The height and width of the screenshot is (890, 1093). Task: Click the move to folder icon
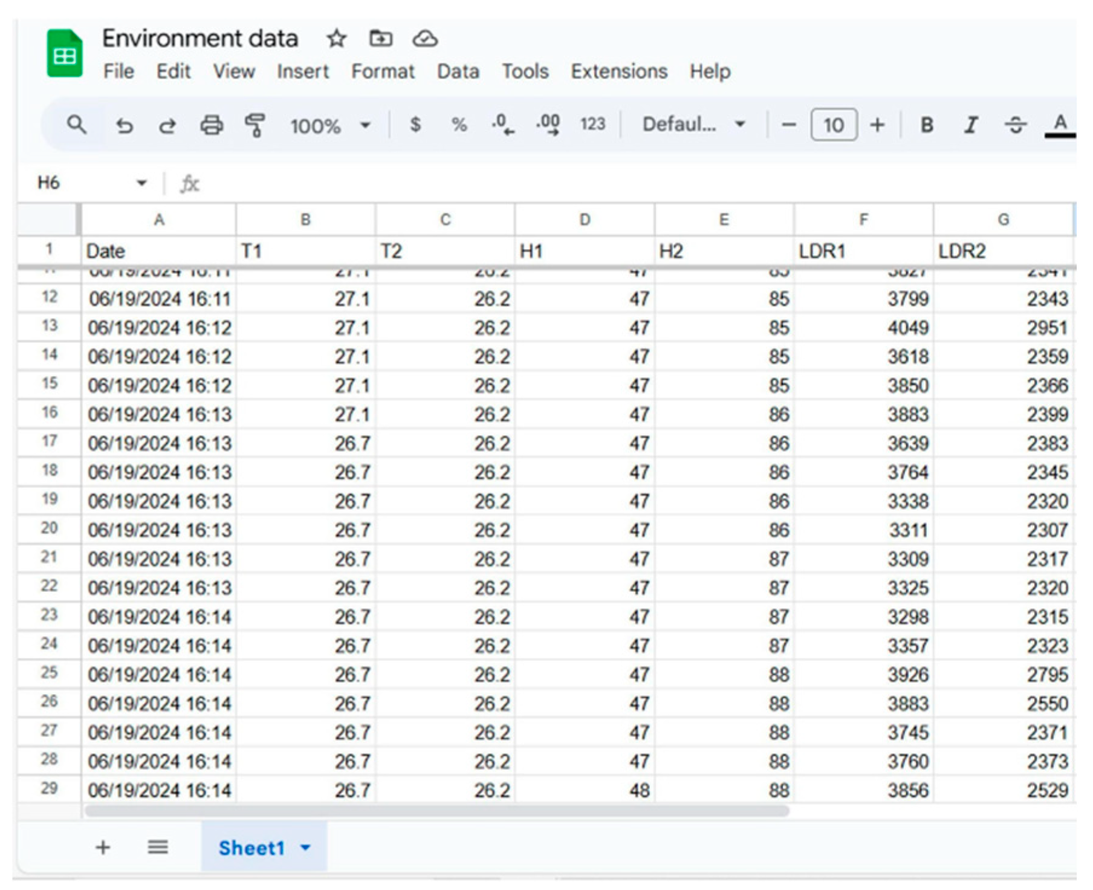(x=381, y=39)
